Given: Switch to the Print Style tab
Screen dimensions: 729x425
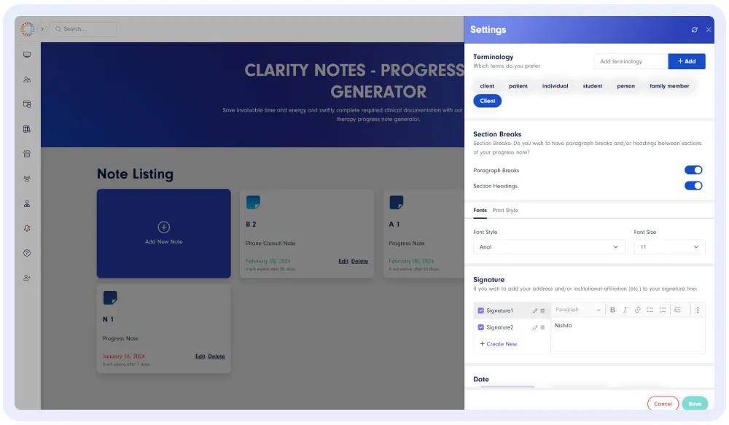Looking at the screenshot, I should click(505, 210).
